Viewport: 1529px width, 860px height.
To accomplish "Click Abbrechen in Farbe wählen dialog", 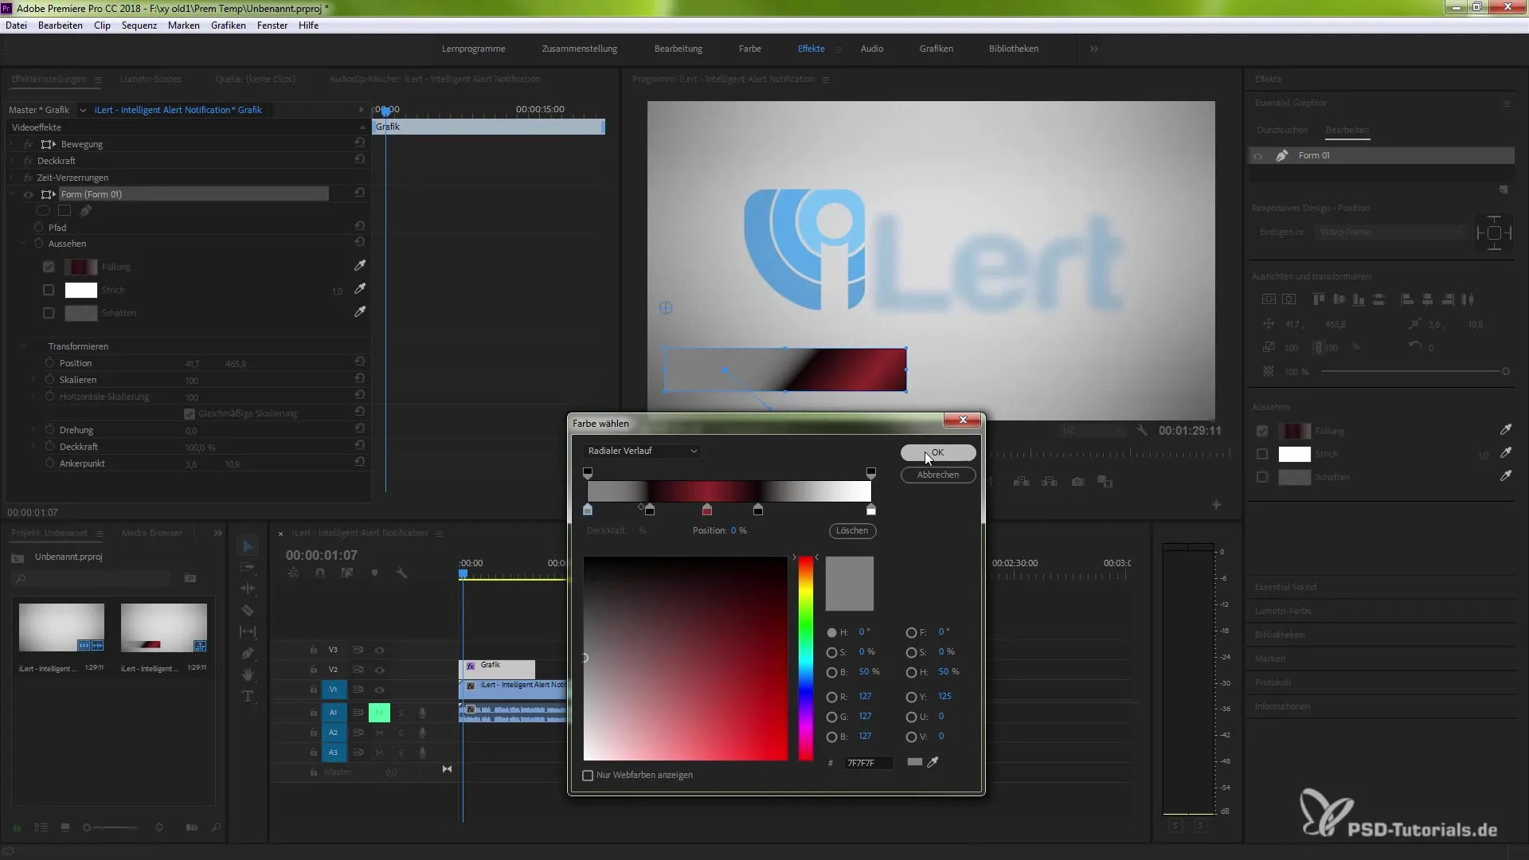I will pos(938,475).
